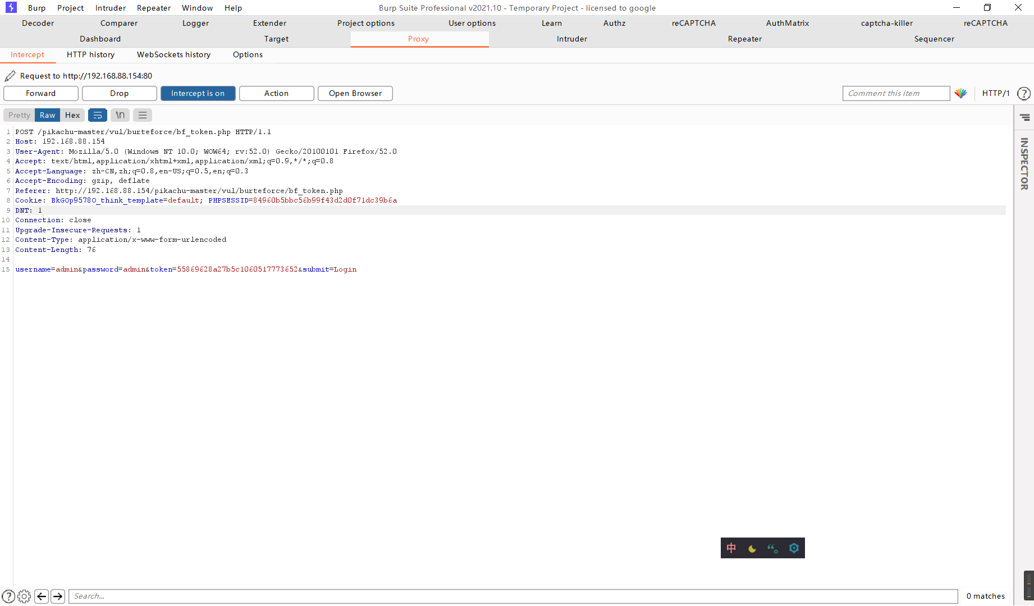Open the Intruder menu in the menu bar
Viewport: 1034px width, 606px height.
(110, 7)
